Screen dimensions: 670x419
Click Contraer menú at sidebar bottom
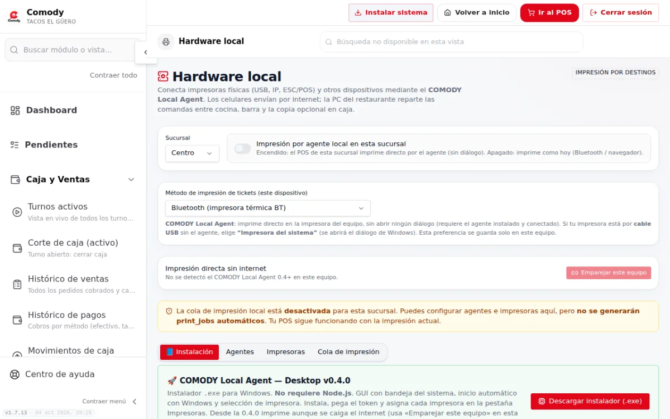(109, 401)
